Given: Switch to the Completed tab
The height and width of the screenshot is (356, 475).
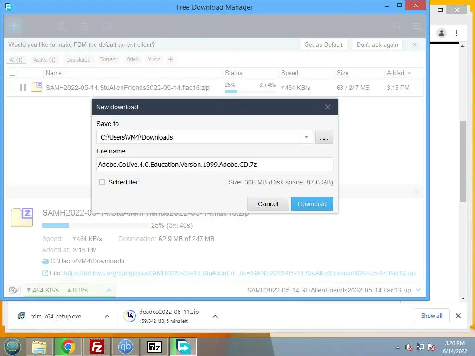Looking at the screenshot, I should 78,60.
